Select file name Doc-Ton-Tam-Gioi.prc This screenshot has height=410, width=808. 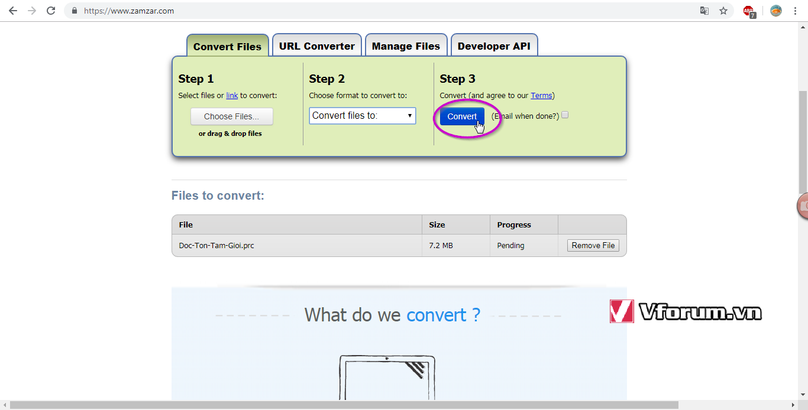click(x=216, y=245)
